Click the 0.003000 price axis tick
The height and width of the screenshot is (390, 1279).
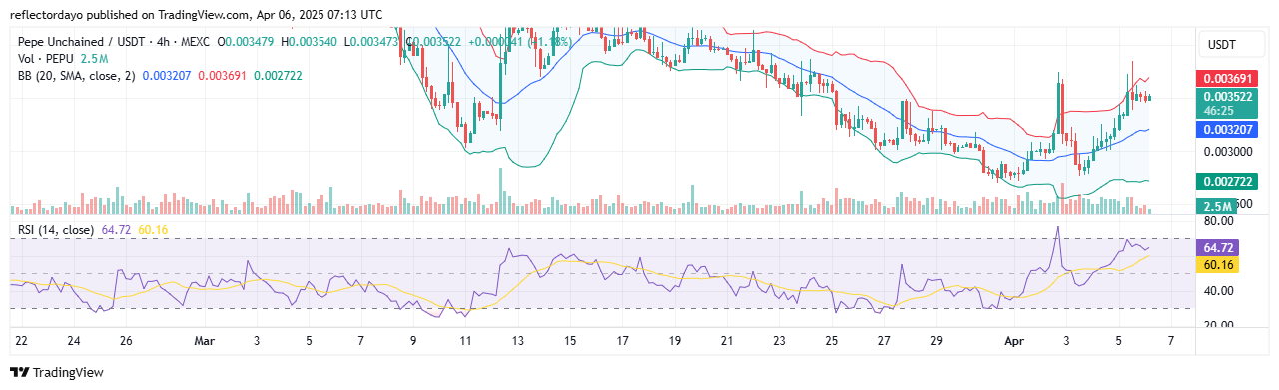(1227, 152)
